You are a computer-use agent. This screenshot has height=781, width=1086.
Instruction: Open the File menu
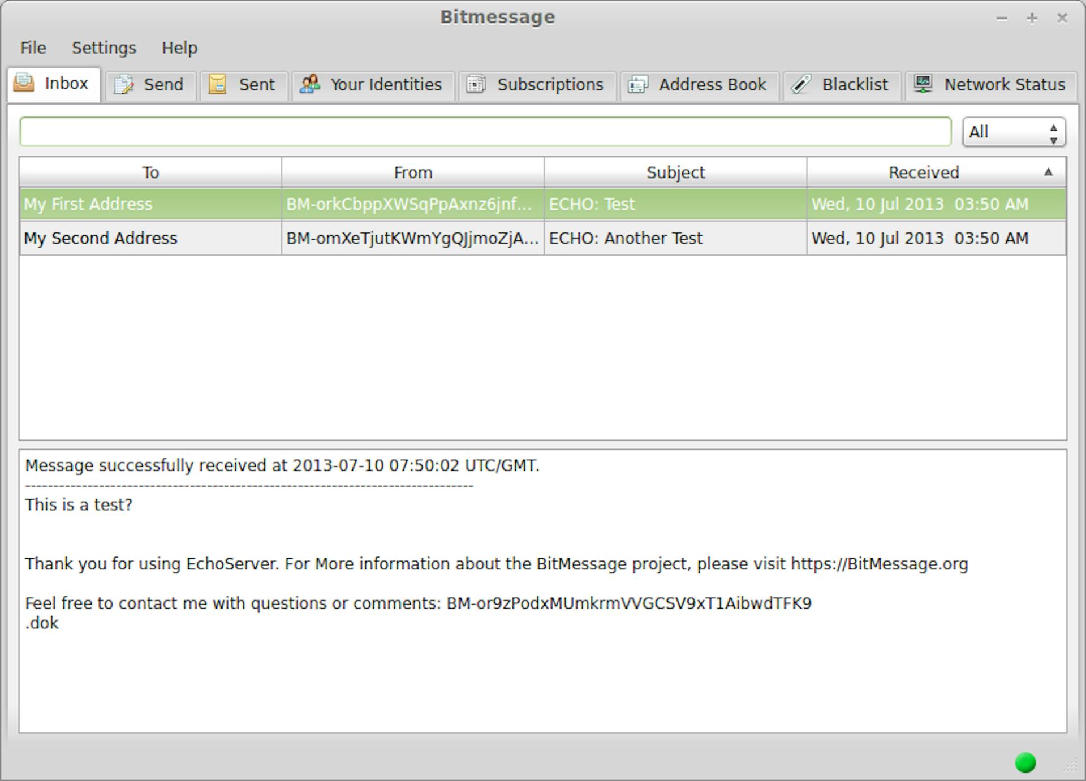33,48
